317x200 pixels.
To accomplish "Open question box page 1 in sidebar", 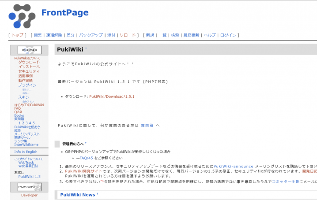I will click(x=19, y=123).
